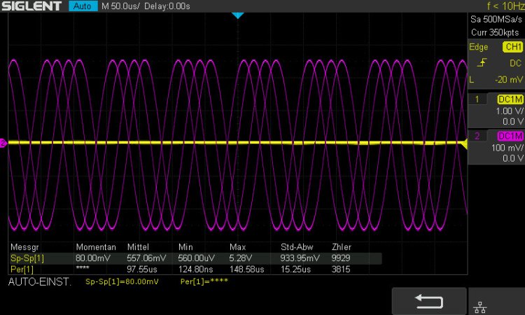Toggle channel 2 magenta DC1M coupling badge
525x315 pixels.
pyautogui.click(x=510, y=136)
